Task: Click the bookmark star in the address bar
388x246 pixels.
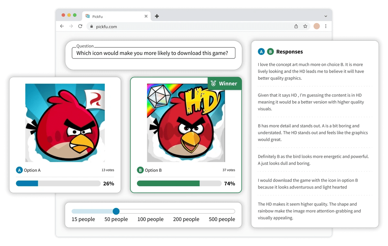Action: pos(305,26)
